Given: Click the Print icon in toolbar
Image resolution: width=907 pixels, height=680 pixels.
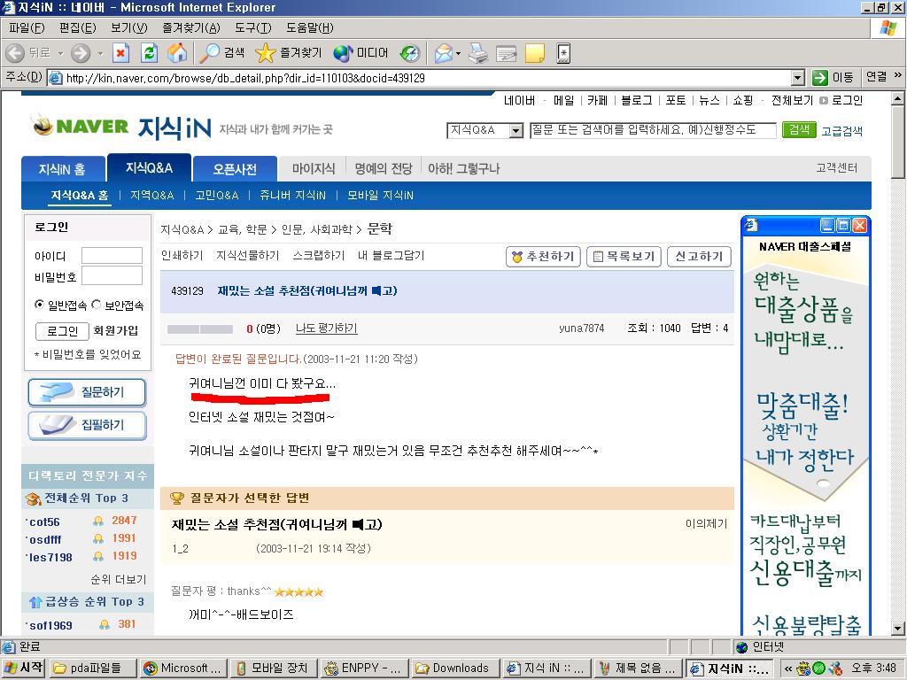Looking at the screenshot, I should point(478,53).
